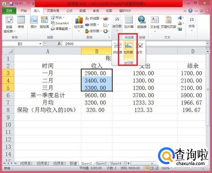The height and width of the screenshot is (173, 212).
Task: Switch to Page Layout view
Action: click(152, 168)
